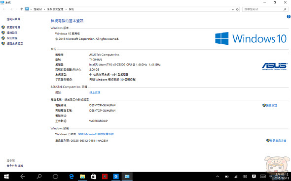Screen dimensions: 291x181
Task: Open the red app icon on taskbar
Action: (105, 177)
